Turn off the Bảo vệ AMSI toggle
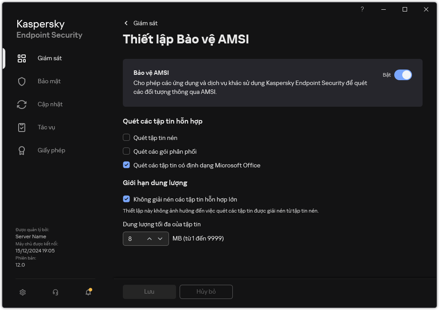This screenshot has width=439, height=310. (x=403, y=75)
